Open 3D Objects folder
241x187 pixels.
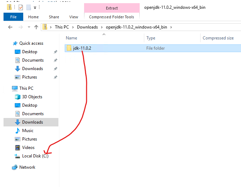(x=32, y=97)
